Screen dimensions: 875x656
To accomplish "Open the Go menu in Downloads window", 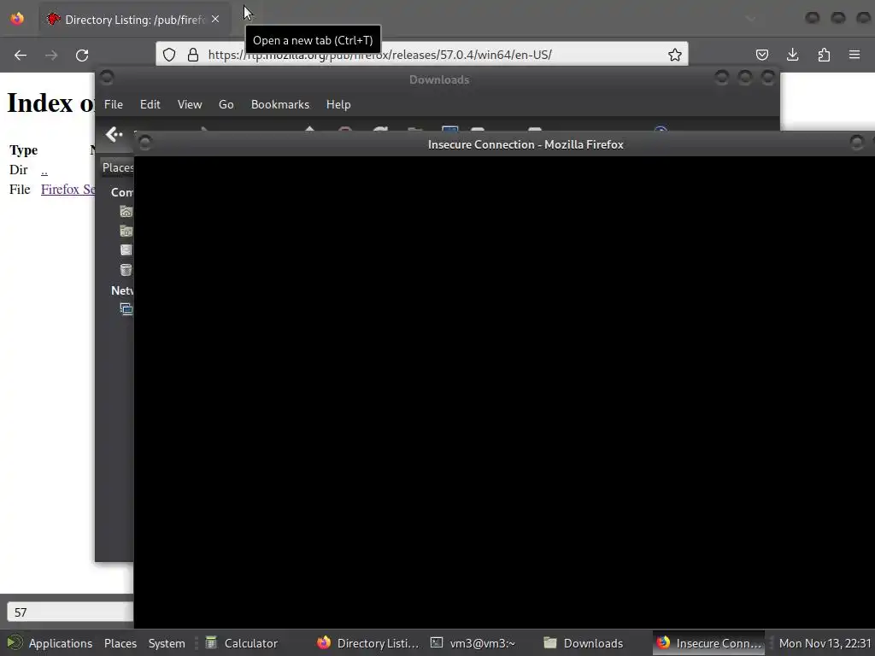I will [226, 104].
